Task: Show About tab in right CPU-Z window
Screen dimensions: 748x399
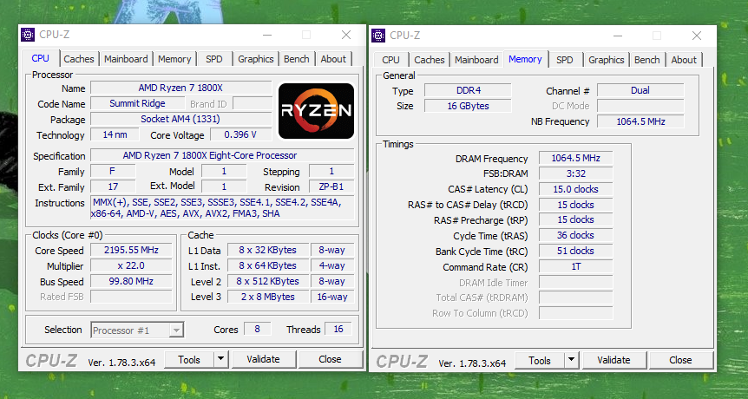Action: (x=684, y=60)
